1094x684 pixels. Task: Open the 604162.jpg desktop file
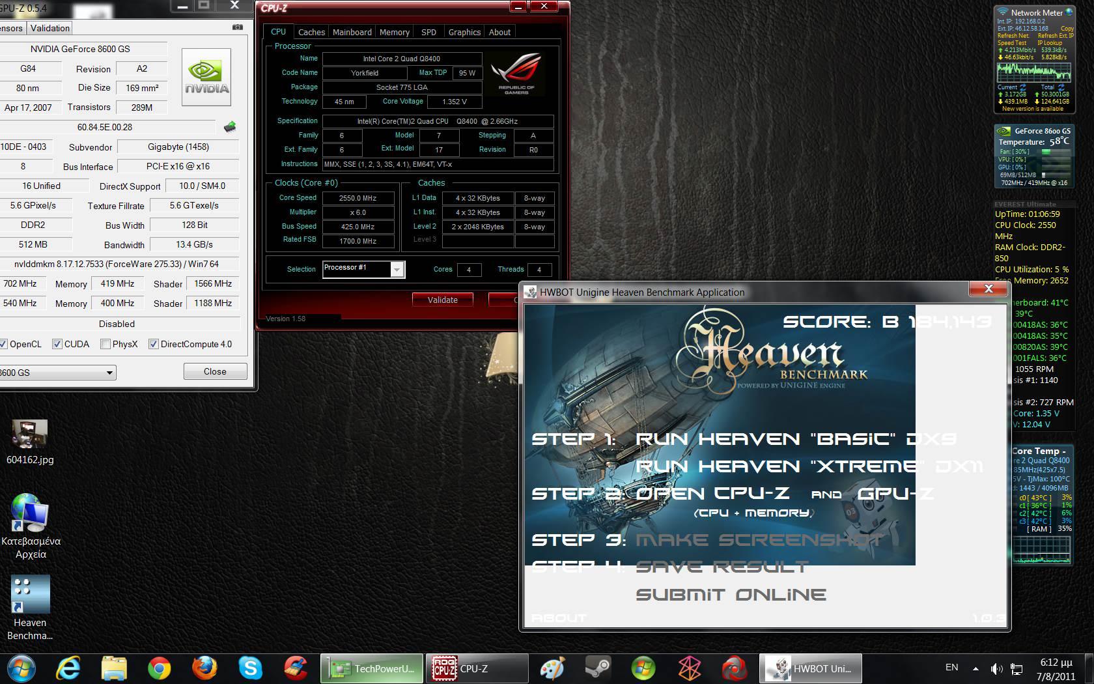click(29, 442)
